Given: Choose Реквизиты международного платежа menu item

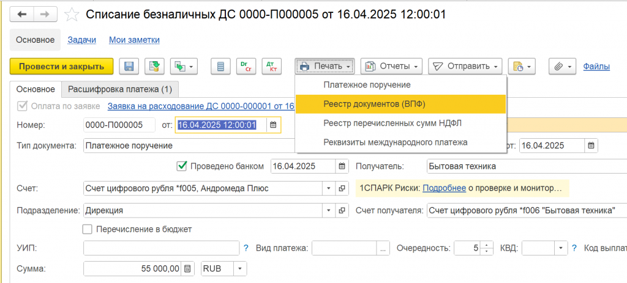Looking at the screenshot, I should pyautogui.click(x=400, y=142).
